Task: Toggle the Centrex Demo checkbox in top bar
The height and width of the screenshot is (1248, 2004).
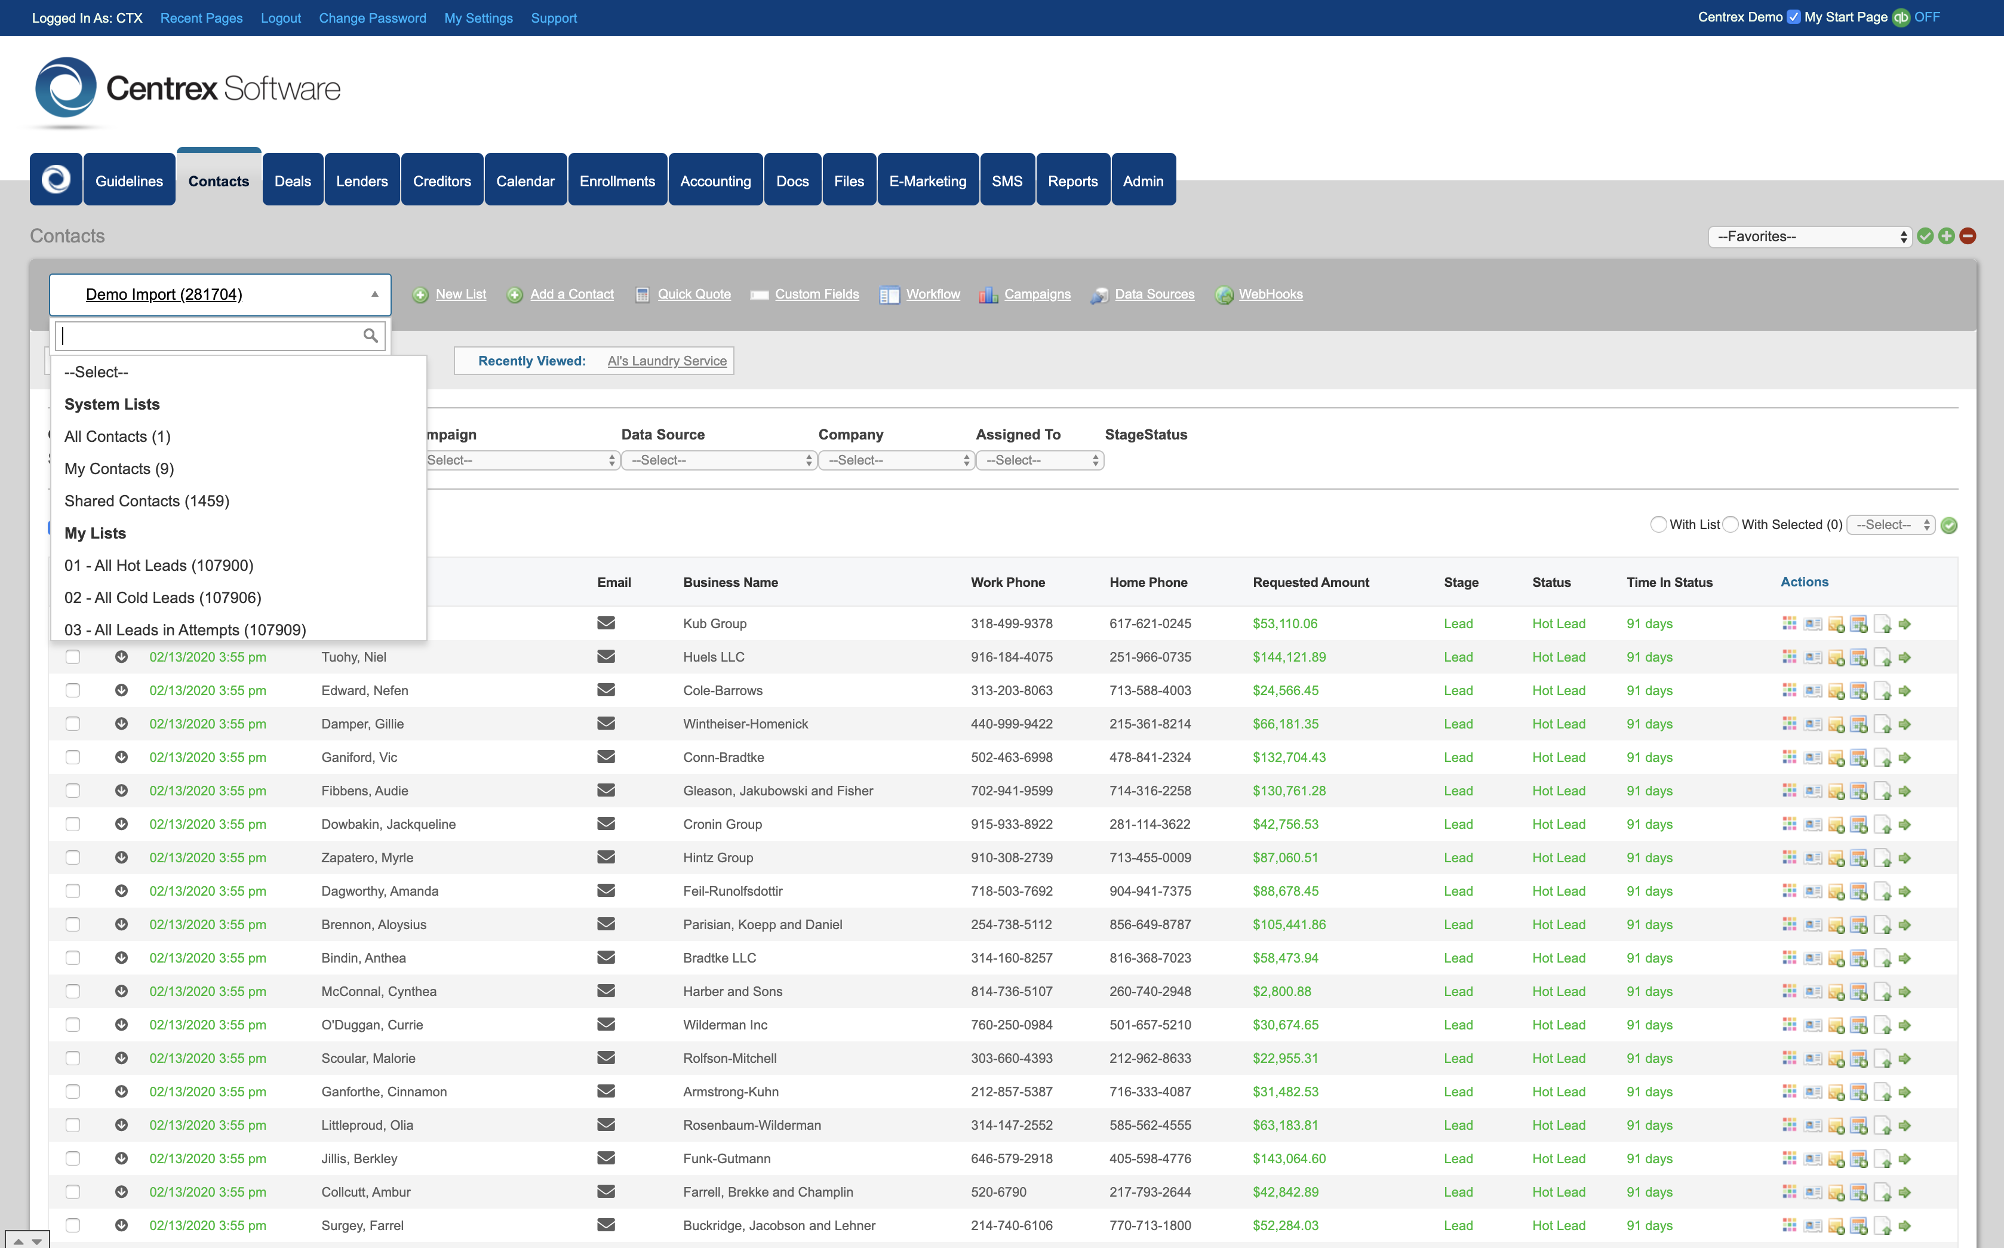Action: point(1794,17)
